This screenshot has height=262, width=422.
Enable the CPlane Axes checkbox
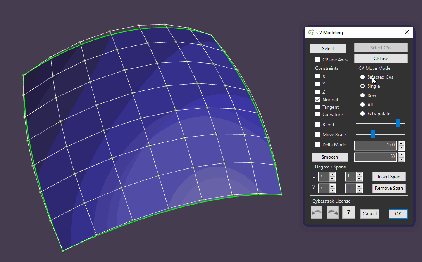tap(318, 60)
